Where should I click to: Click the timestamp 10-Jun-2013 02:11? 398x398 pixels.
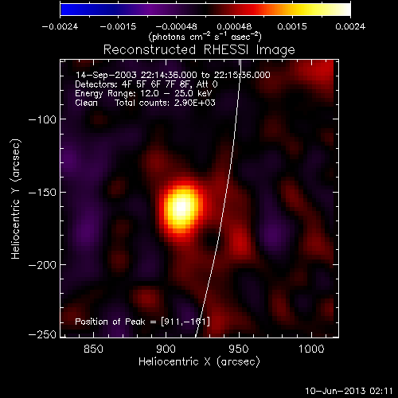(x=349, y=391)
